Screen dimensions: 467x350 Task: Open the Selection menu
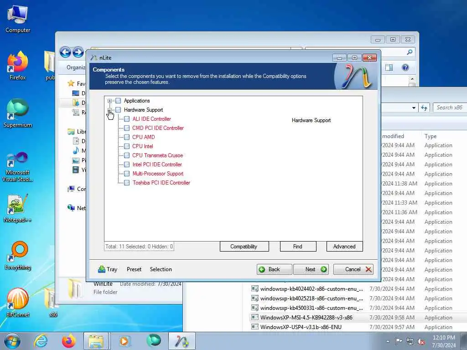(161, 269)
